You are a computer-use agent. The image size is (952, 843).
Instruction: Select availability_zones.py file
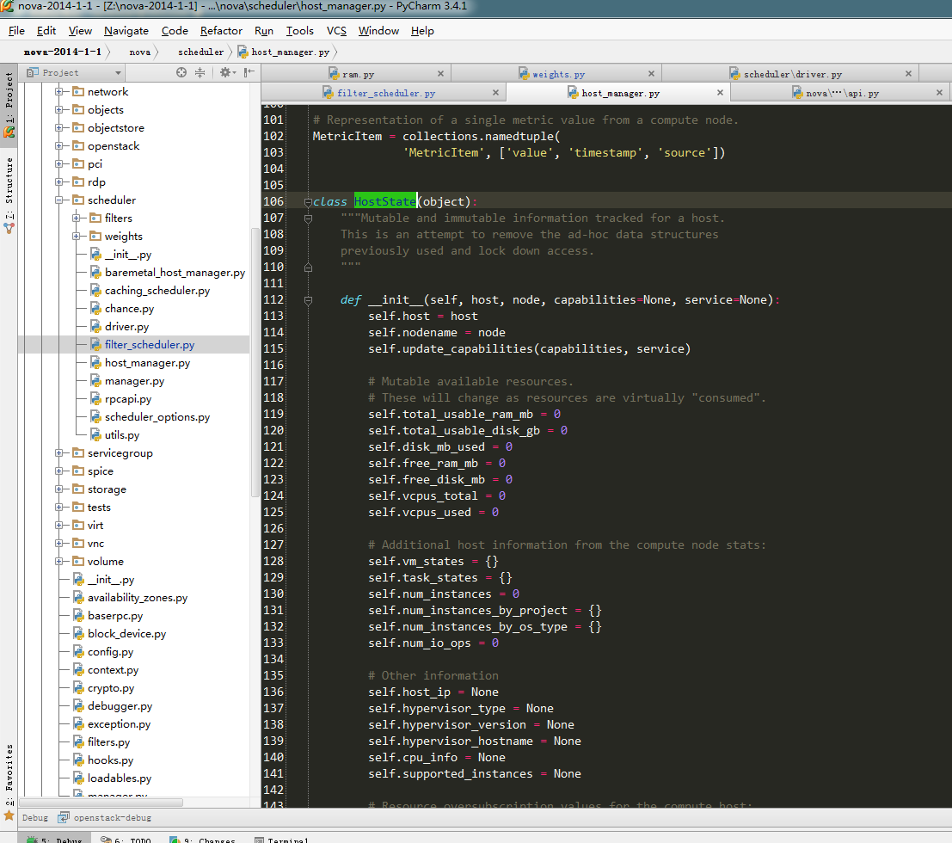pyautogui.click(x=138, y=598)
